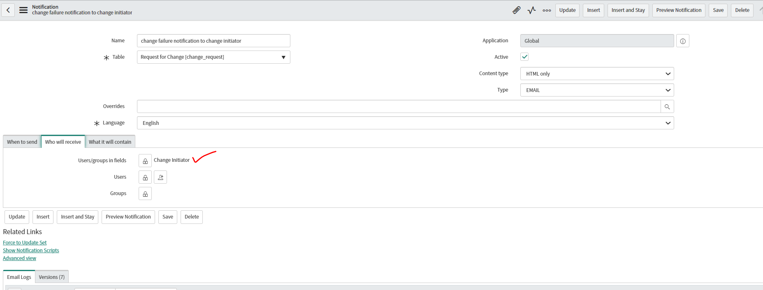Open the Table dropdown

tap(213, 57)
